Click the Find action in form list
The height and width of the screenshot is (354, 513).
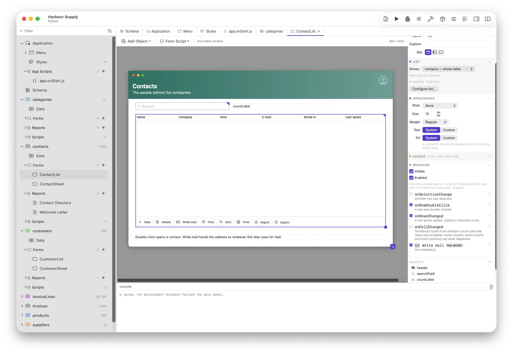click(208, 222)
